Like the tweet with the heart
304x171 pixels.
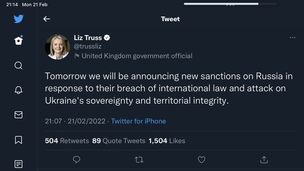point(201,160)
